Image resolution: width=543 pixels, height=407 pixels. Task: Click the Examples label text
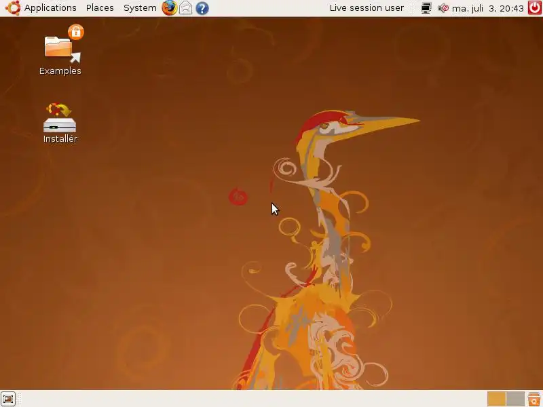pyautogui.click(x=60, y=71)
